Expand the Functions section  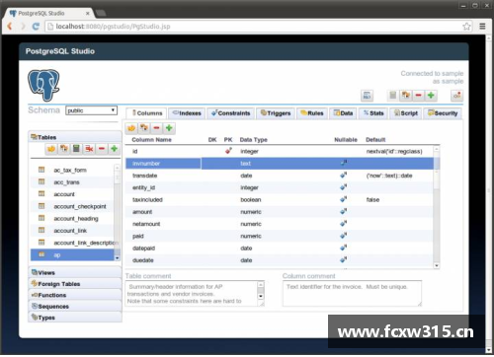(75, 295)
